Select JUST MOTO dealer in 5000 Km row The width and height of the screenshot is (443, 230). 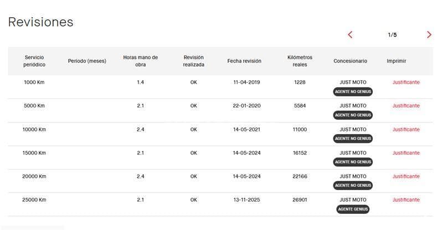point(353,105)
